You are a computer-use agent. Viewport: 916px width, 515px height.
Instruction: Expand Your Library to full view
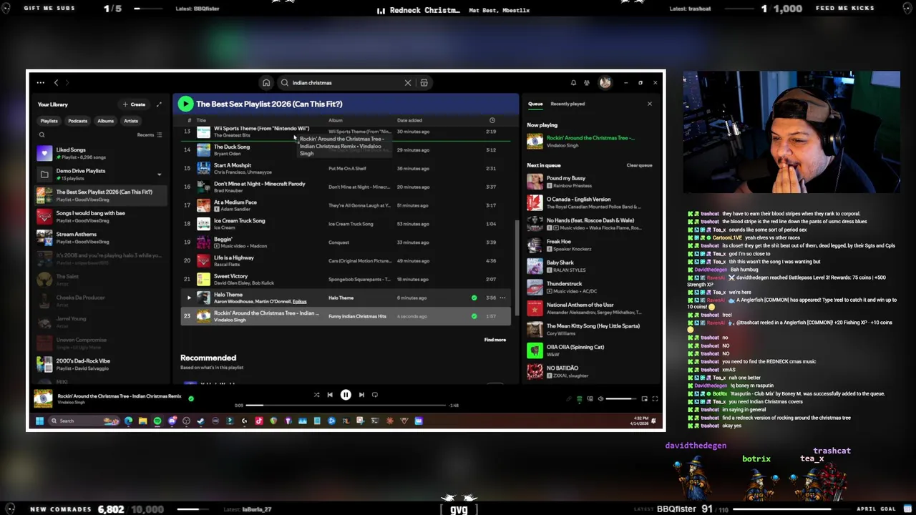pos(159,104)
